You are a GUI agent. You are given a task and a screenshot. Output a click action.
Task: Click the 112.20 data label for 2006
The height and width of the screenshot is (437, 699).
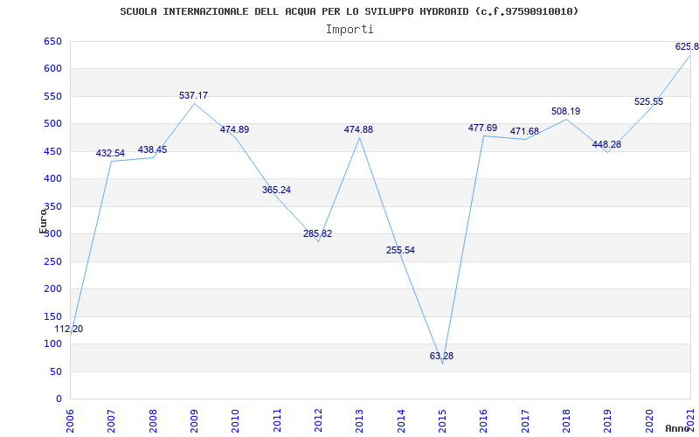click(x=69, y=329)
